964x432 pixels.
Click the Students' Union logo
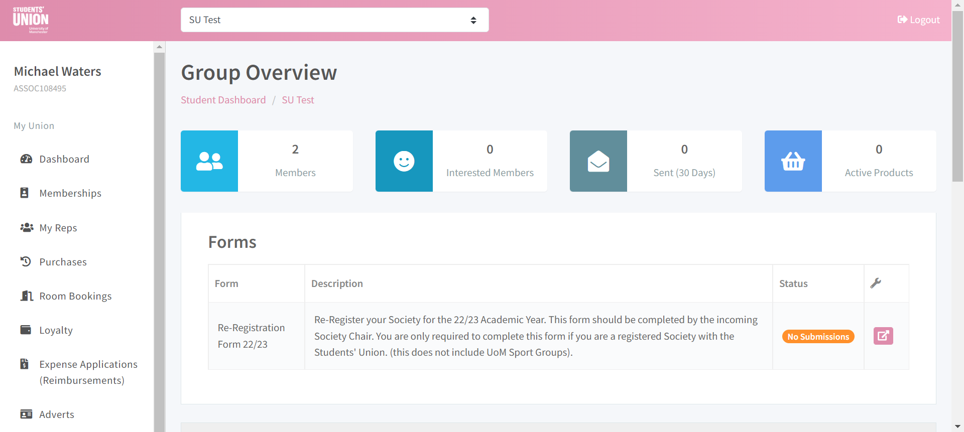[31, 20]
